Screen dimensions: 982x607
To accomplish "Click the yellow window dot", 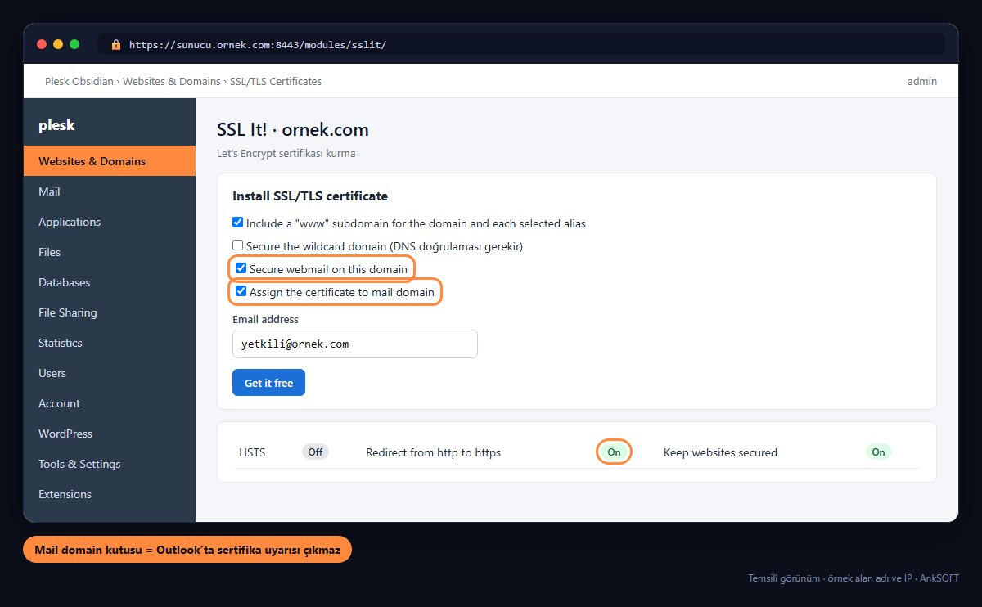I will 58,44.
